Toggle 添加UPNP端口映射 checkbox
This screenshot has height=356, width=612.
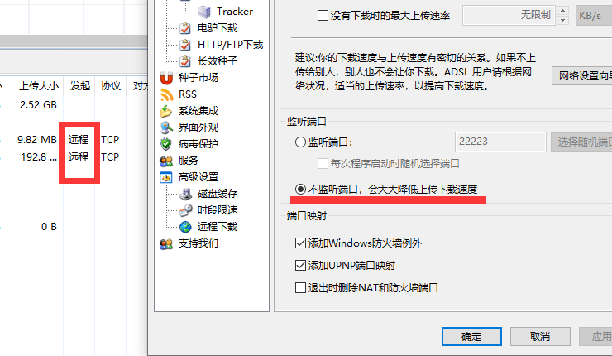(300, 266)
